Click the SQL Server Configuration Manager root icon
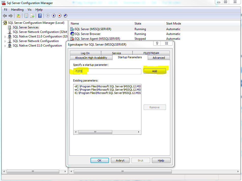Screen dimensions: 242x181 5,23
